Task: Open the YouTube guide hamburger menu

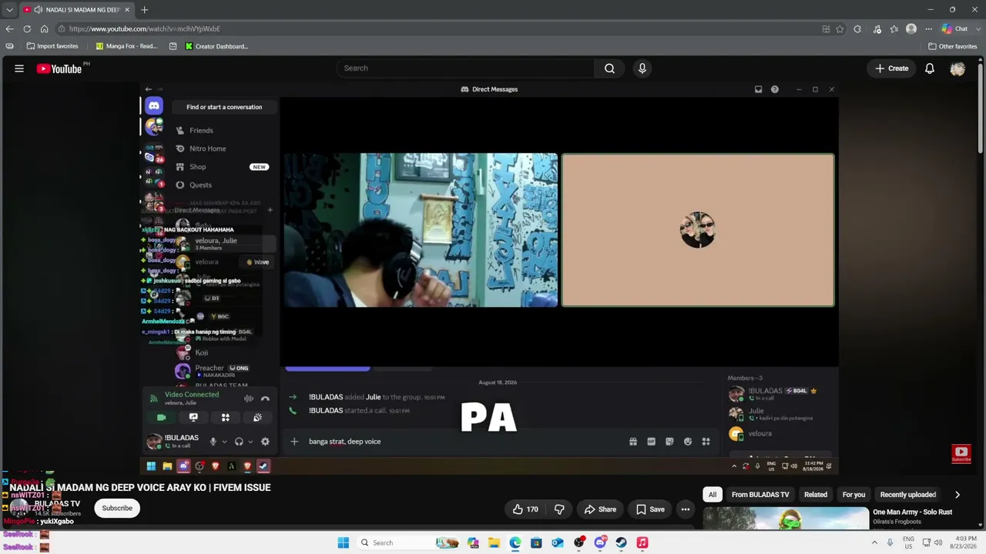Action: coord(19,68)
